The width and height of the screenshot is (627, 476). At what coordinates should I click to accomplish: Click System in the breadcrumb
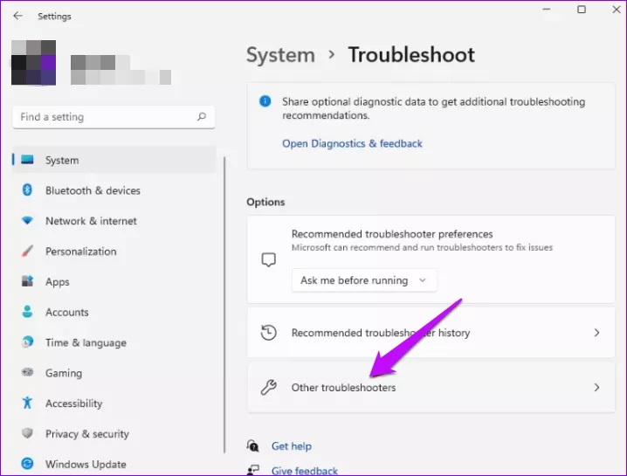pyautogui.click(x=280, y=55)
